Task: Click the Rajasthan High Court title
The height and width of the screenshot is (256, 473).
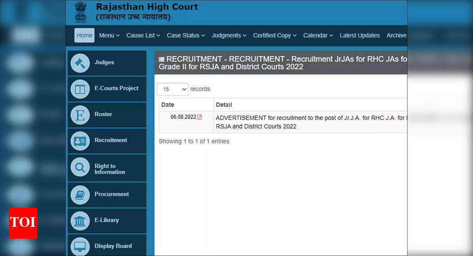Action: click(x=147, y=7)
